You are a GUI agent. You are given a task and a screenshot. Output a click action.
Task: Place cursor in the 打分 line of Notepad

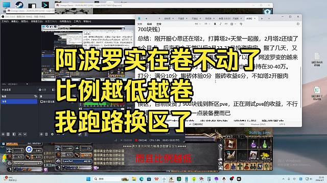pos(213,76)
